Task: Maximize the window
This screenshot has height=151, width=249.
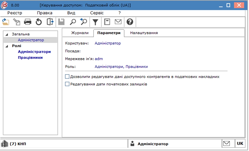Action: coord(228,5)
